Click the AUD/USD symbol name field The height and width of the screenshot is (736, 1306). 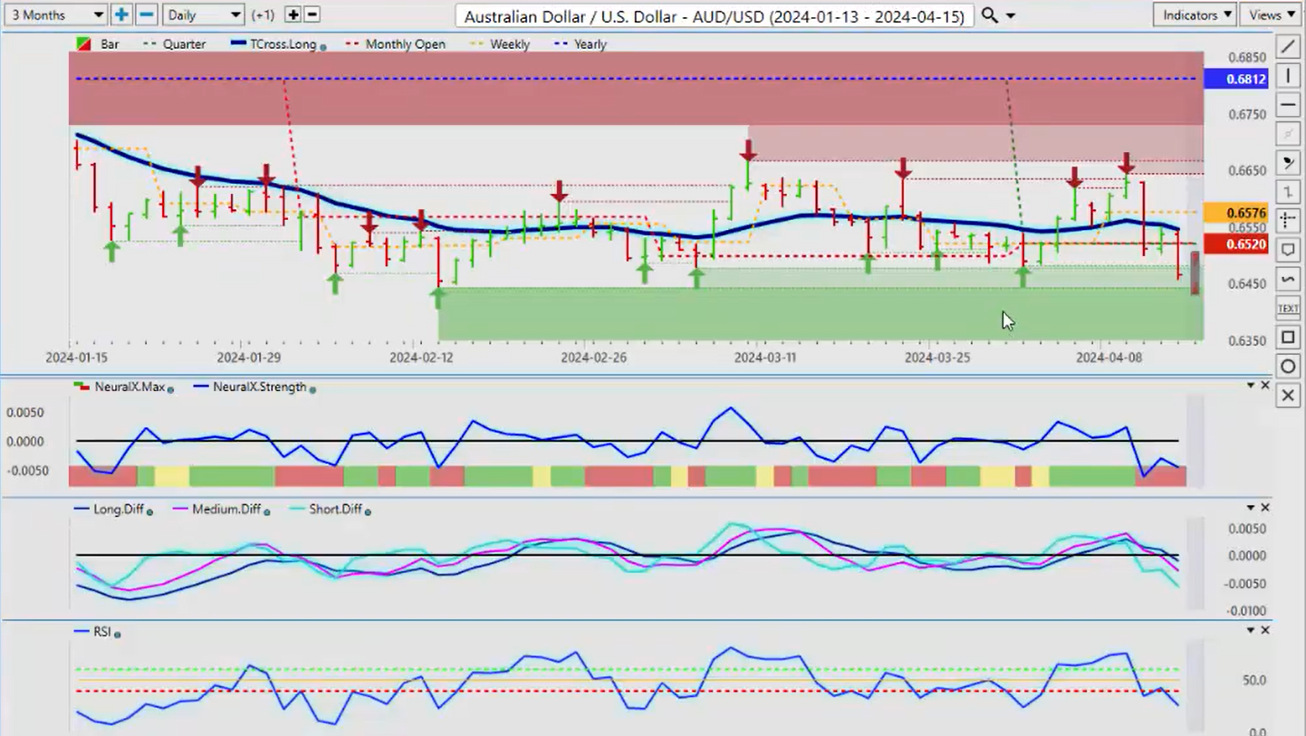[714, 15]
